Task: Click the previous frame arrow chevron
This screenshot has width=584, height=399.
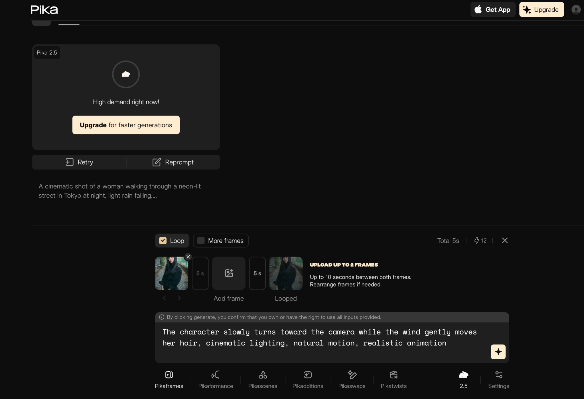Action: (x=165, y=298)
